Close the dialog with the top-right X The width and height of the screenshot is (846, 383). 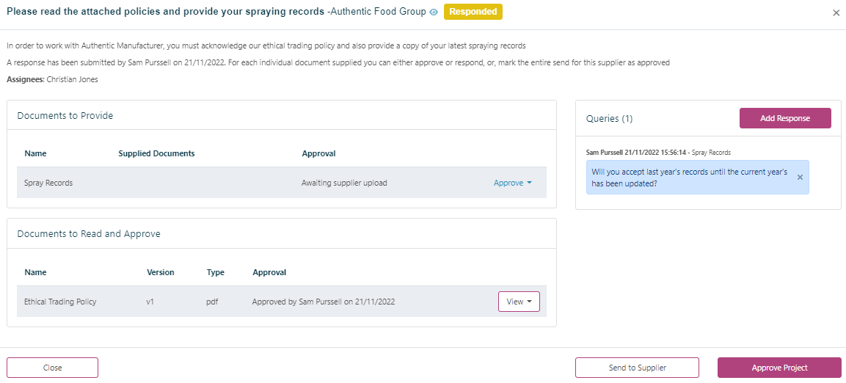pyautogui.click(x=836, y=13)
